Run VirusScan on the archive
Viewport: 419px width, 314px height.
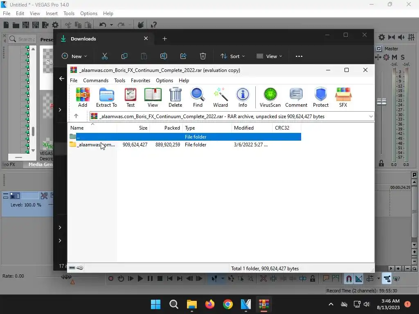(270, 98)
